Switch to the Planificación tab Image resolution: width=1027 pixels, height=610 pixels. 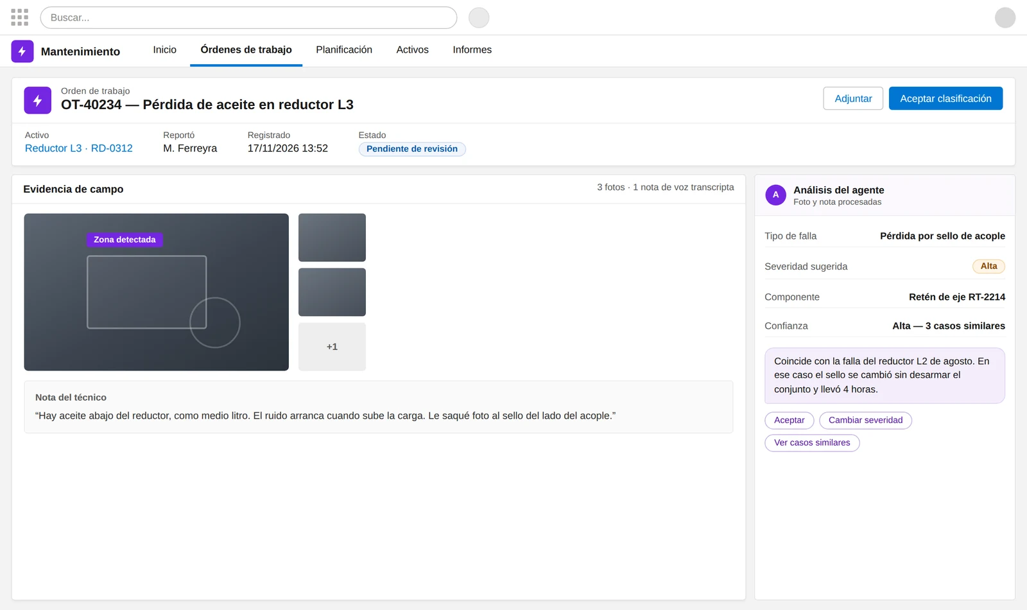344,50
